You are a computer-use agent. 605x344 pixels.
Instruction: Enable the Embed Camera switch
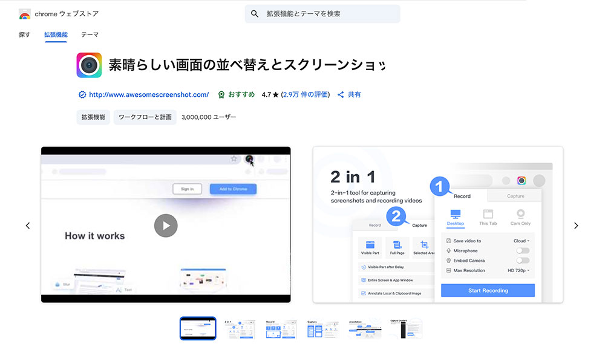(x=522, y=261)
